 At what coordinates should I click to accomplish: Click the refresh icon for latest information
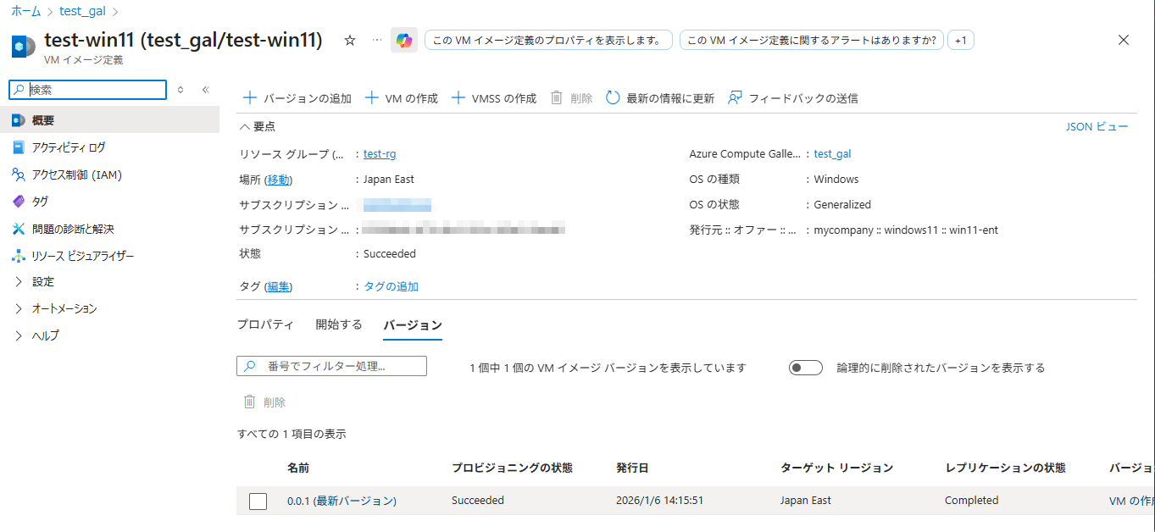pos(614,98)
